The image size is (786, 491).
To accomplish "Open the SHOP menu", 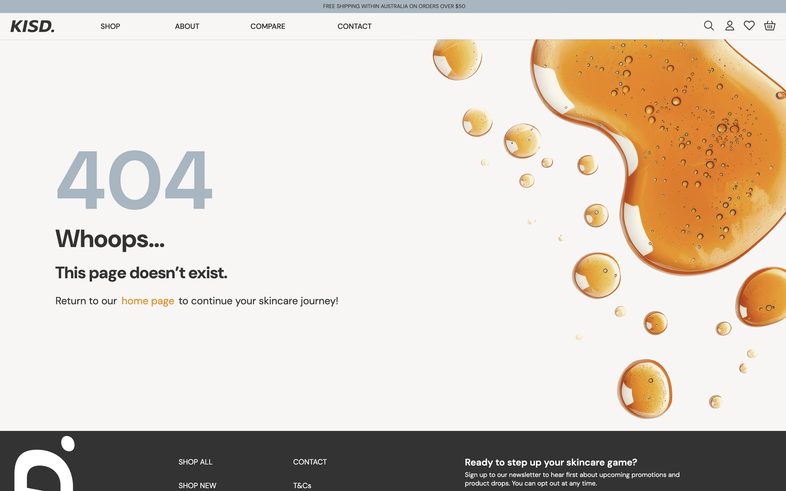I will [x=110, y=26].
